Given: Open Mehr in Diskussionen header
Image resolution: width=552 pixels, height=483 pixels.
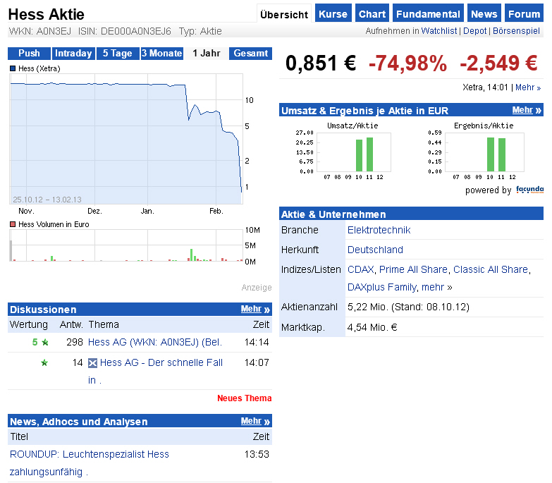Looking at the screenshot, I should point(255,309).
